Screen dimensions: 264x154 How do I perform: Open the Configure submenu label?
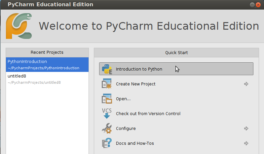pos(126,129)
